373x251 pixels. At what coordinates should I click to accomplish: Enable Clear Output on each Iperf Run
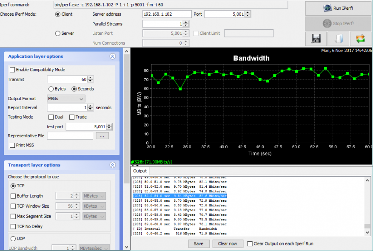(x=250, y=244)
